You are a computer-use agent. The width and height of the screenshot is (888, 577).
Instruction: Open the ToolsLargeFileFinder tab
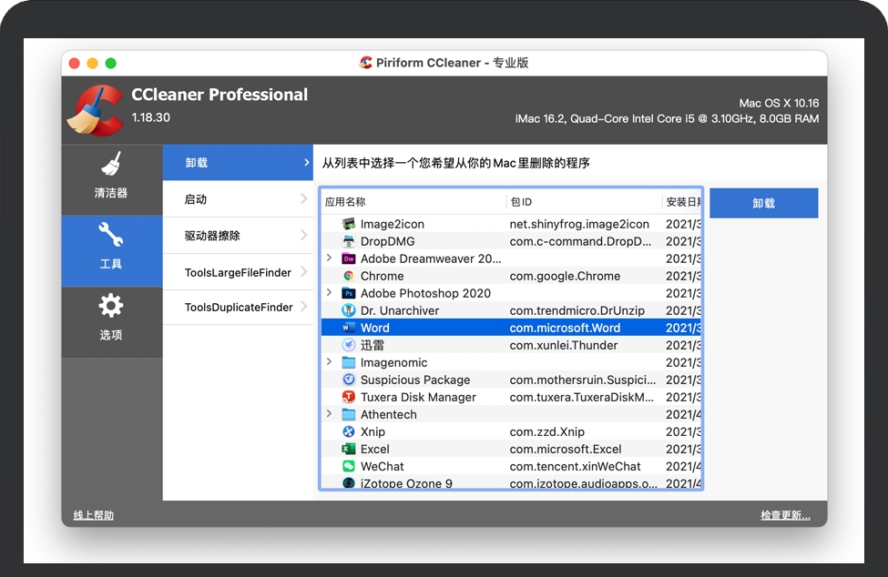coord(237,272)
